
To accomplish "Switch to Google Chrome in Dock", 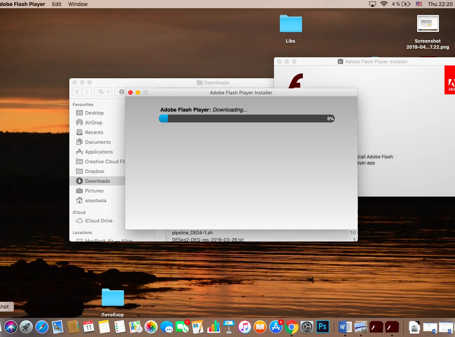I will (291, 327).
